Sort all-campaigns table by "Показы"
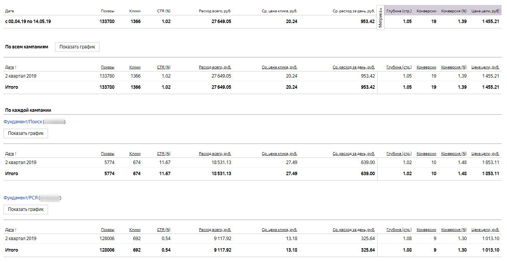Viewport: 507px width, 262px height. (108, 67)
